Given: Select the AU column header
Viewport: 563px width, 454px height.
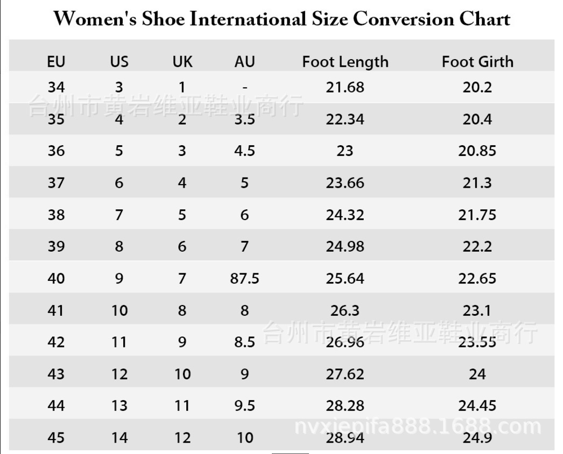Looking at the screenshot, I should [x=244, y=62].
